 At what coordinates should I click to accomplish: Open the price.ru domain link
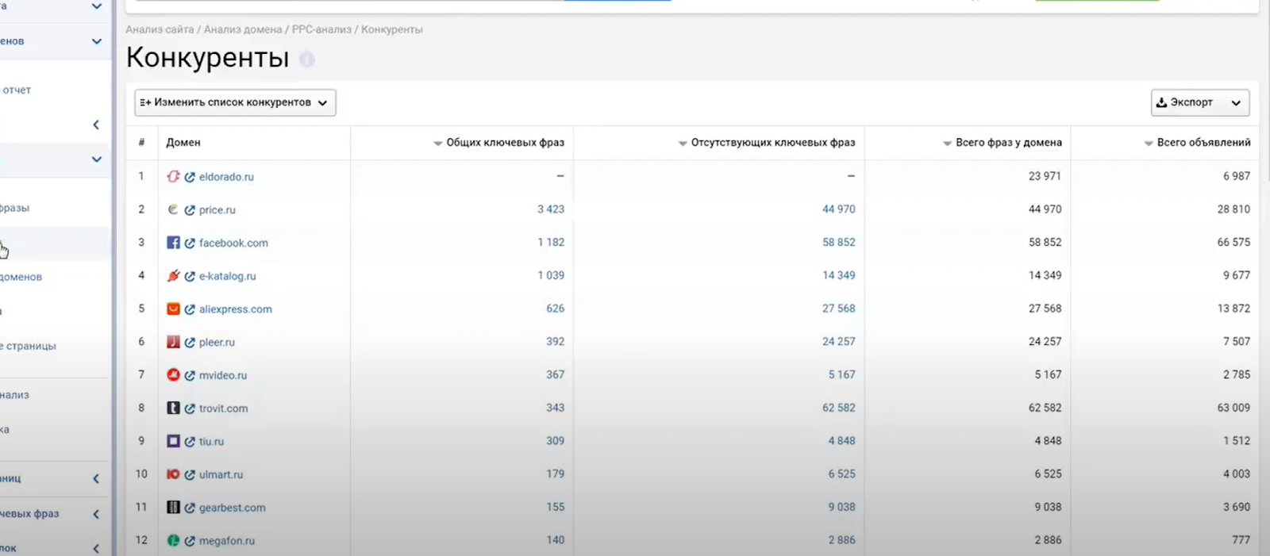(x=217, y=210)
